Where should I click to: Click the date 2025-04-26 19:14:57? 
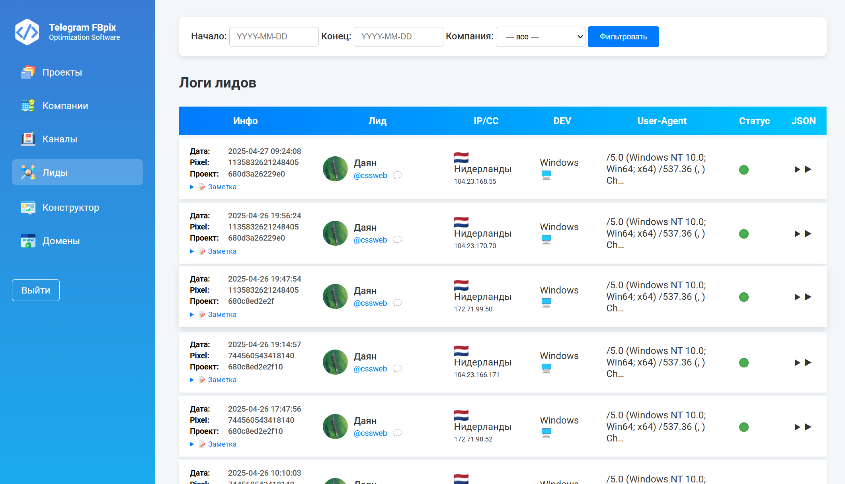click(x=265, y=344)
